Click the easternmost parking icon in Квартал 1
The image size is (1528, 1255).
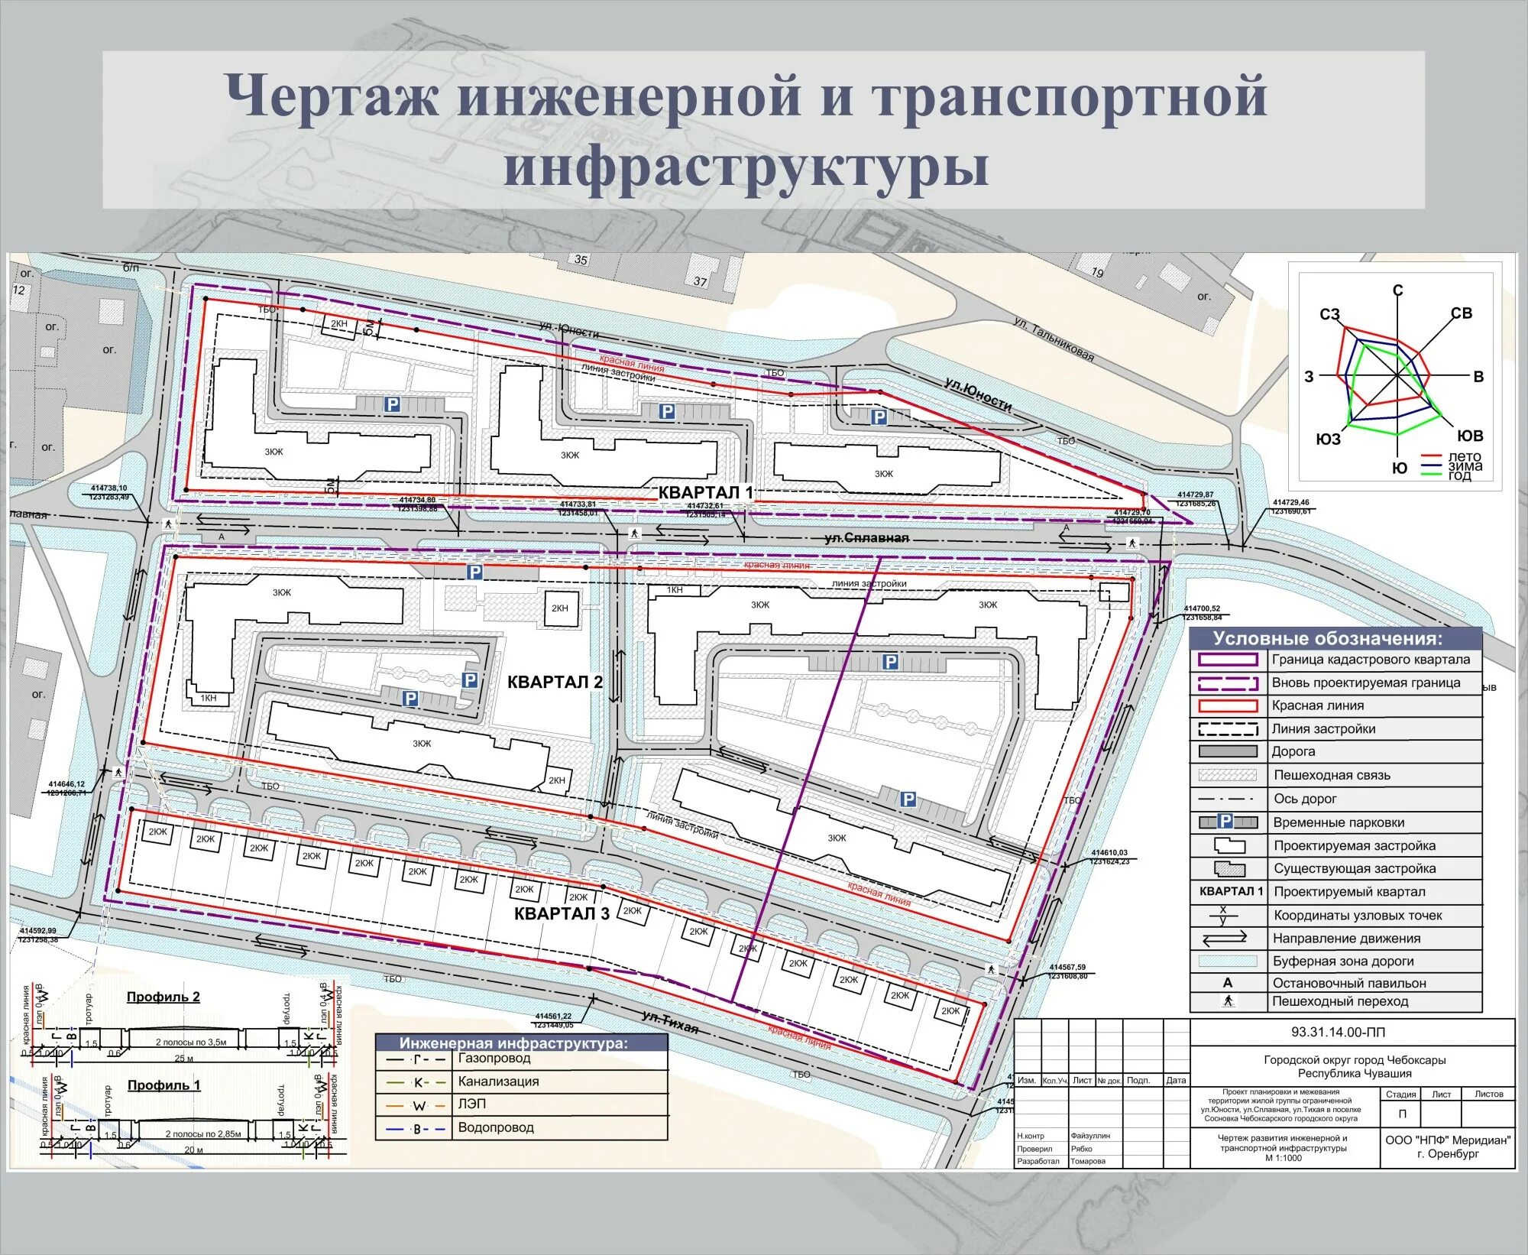879,417
